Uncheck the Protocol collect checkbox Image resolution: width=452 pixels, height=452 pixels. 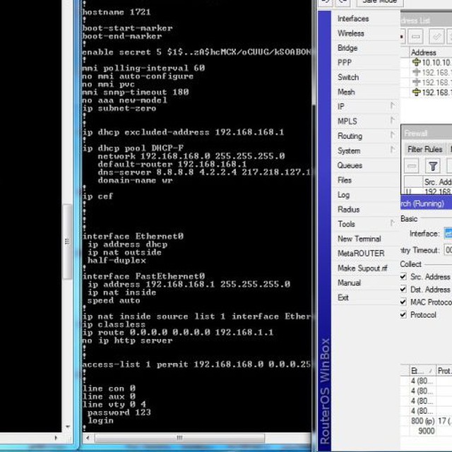click(x=403, y=314)
